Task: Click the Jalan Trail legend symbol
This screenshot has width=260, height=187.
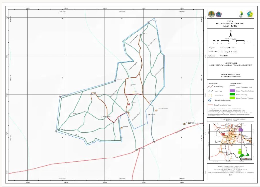Action: pos(211,91)
